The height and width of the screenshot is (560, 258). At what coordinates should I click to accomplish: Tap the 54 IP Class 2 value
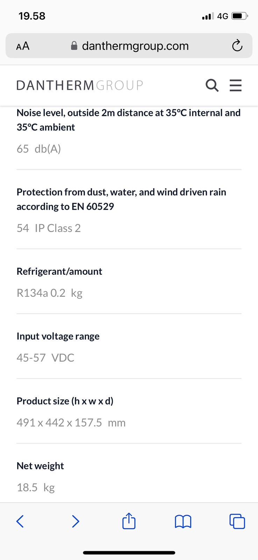click(49, 228)
